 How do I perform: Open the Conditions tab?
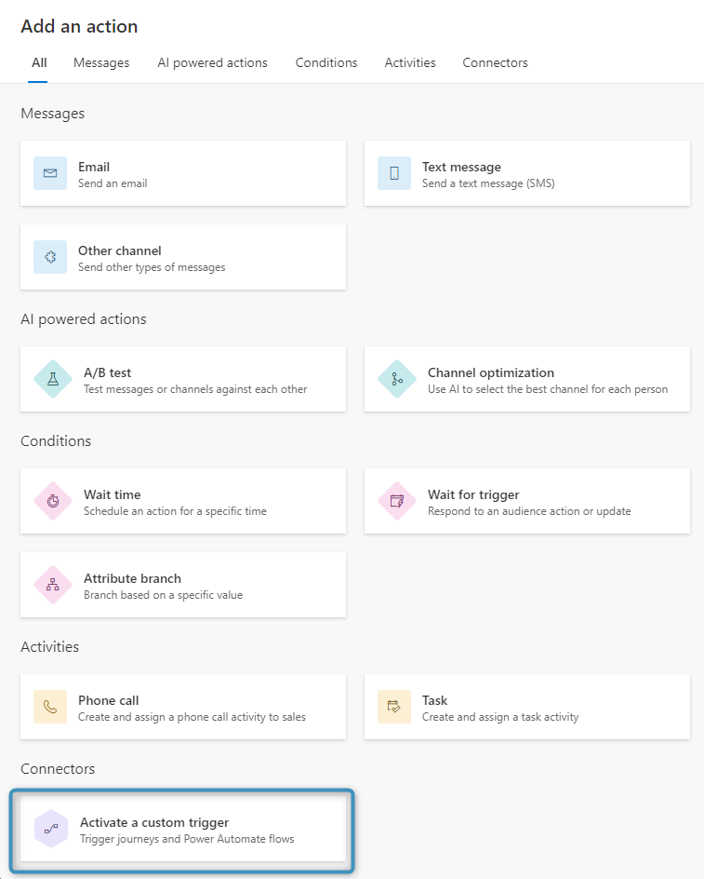(x=326, y=62)
